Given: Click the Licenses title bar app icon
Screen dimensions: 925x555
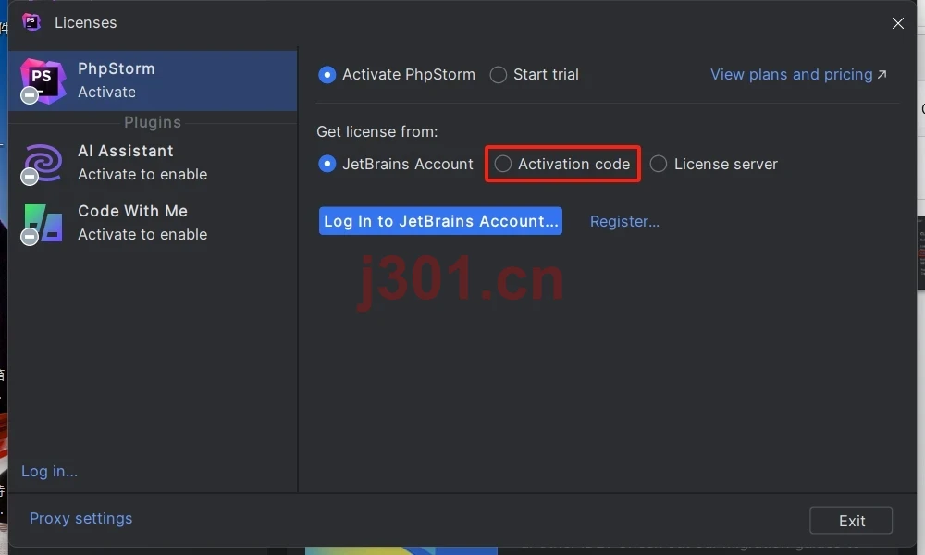Looking at the screenshot, I should 31,22.
